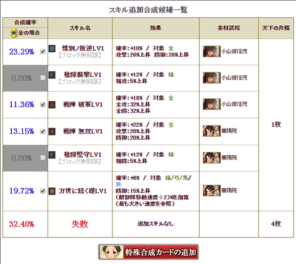
Task: Click 華陽院 name in 万世に続く礎 row
Action: click(229, 191)
